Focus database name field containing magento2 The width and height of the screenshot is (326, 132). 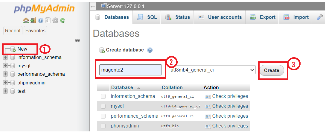(x=131, y=70)
